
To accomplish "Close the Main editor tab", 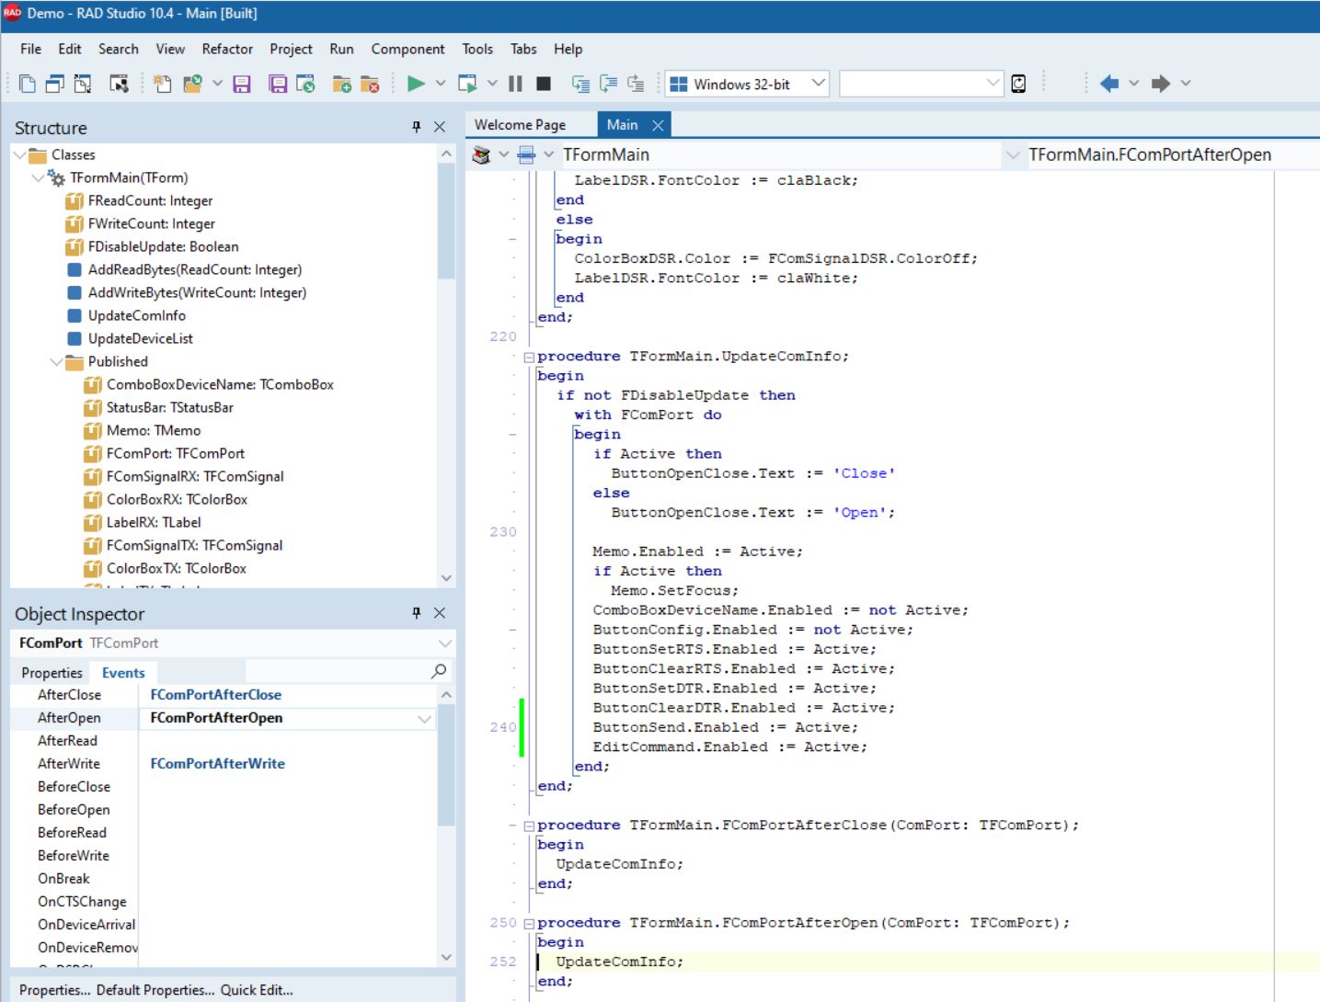I will [658, 125].
